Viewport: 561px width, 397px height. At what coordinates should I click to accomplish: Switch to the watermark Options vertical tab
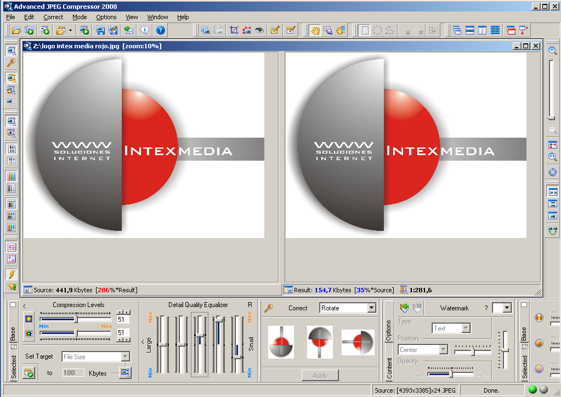pyautogui.click(x=389, y=330)
